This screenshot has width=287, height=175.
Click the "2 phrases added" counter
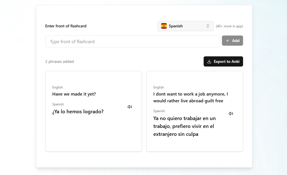(59, 62)
